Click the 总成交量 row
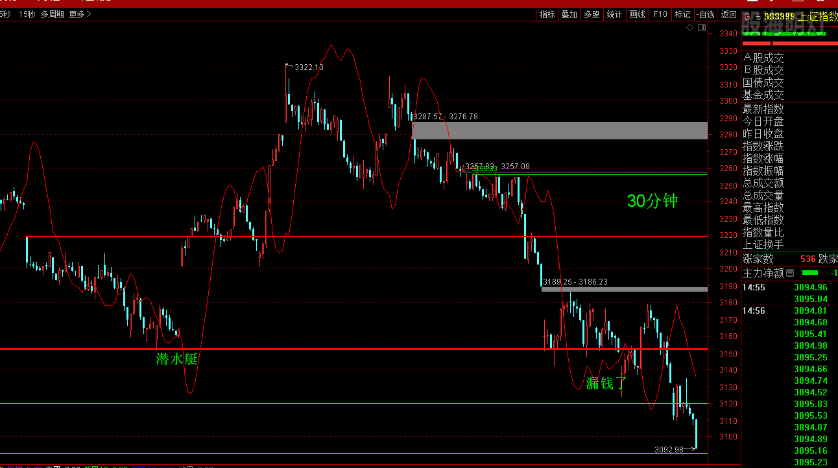Image resolution: width=838 pixels, height=468 pixels. coord(763,195)
